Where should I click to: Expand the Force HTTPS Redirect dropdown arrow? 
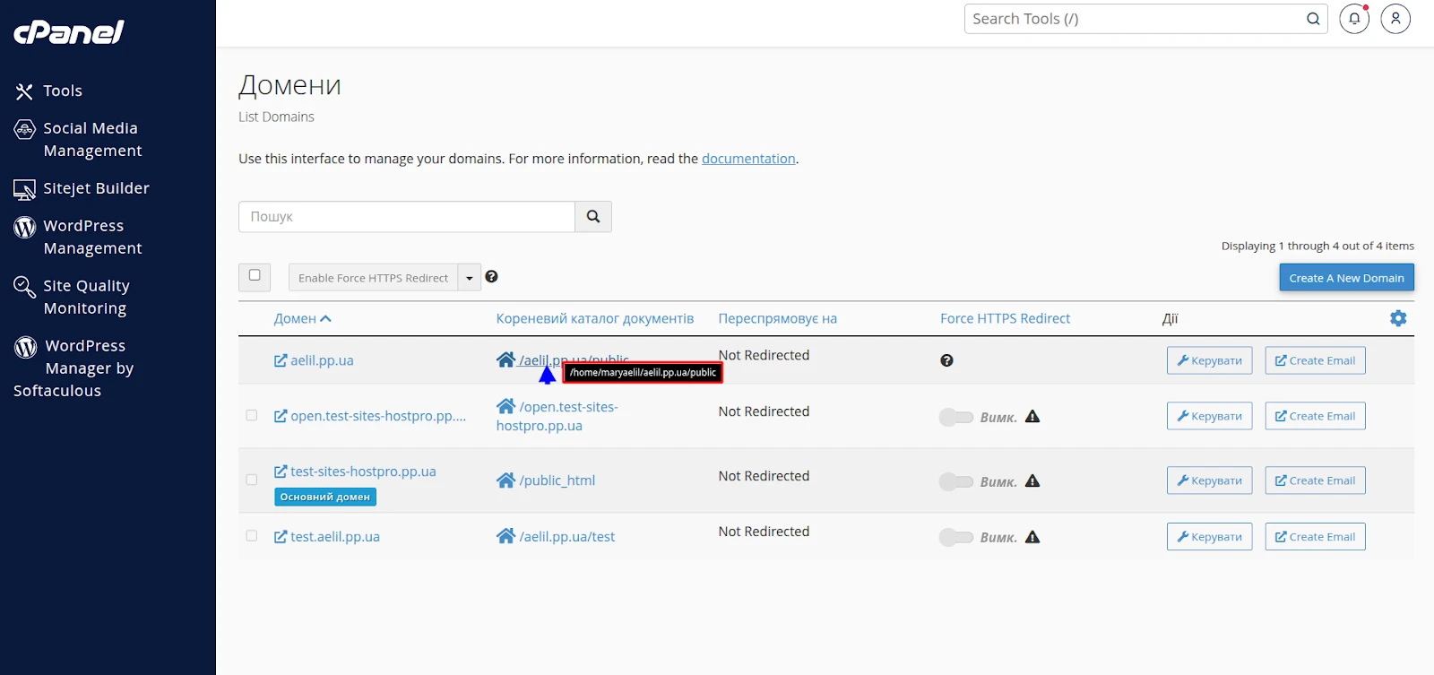[470, 278]
